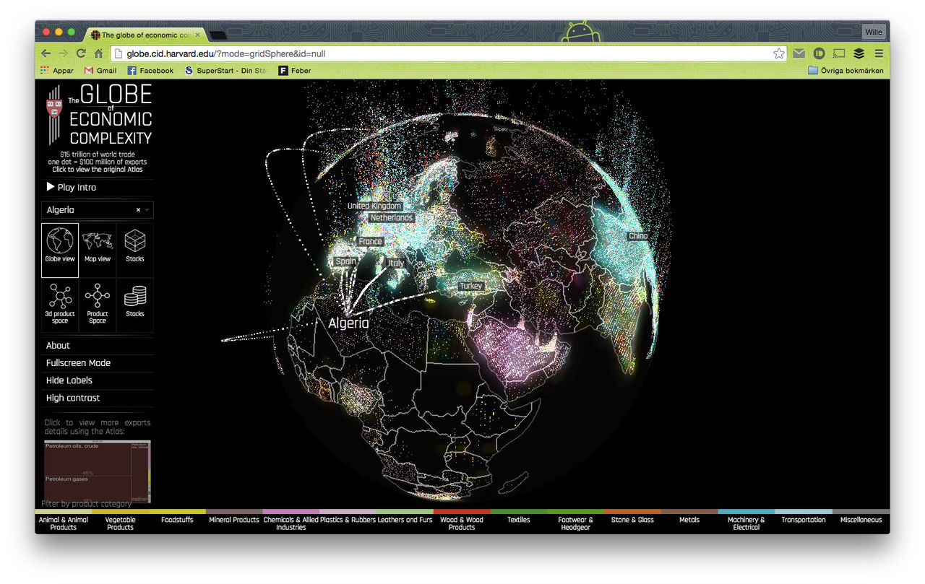Play the Intro animation
This screenshot has width=925, height=584.
point(72,187)
